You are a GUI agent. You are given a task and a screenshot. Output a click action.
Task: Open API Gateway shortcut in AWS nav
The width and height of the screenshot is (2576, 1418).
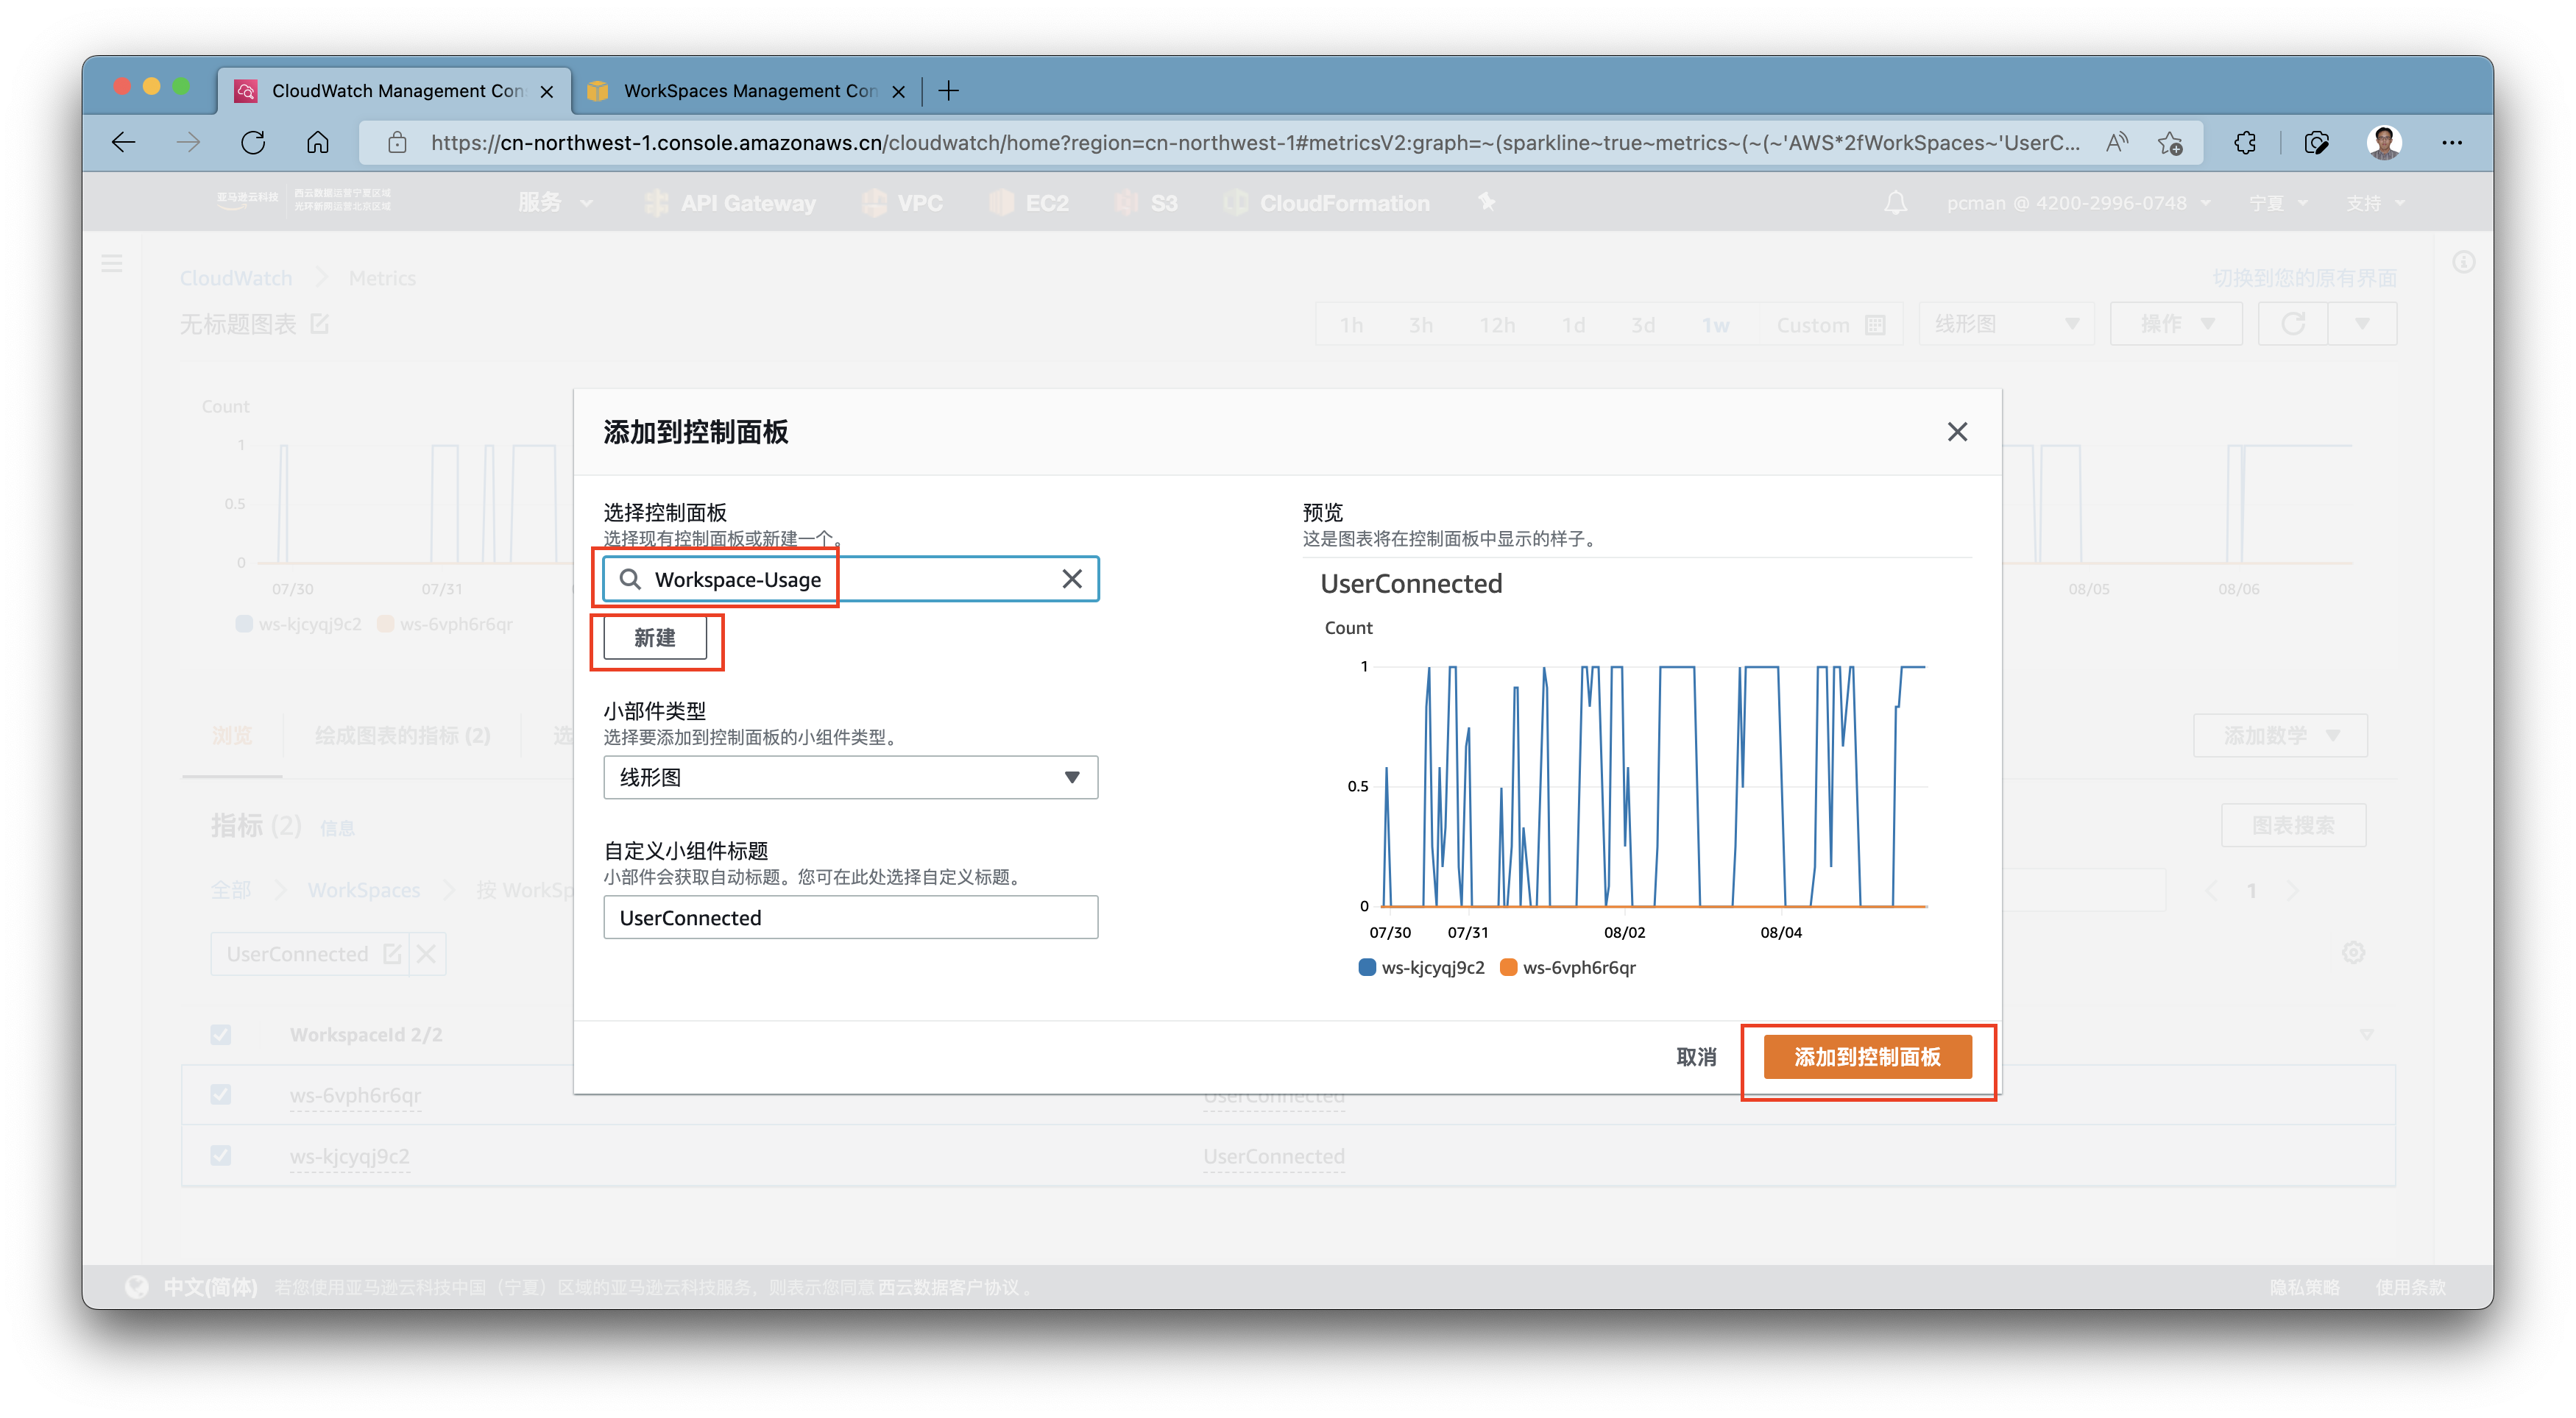tap(730, 203)
